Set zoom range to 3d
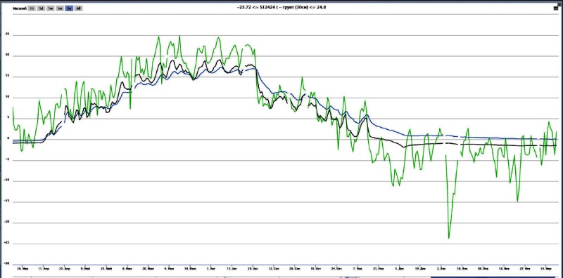The height and width of the screenshot is (278, 563). pos(42,8)
